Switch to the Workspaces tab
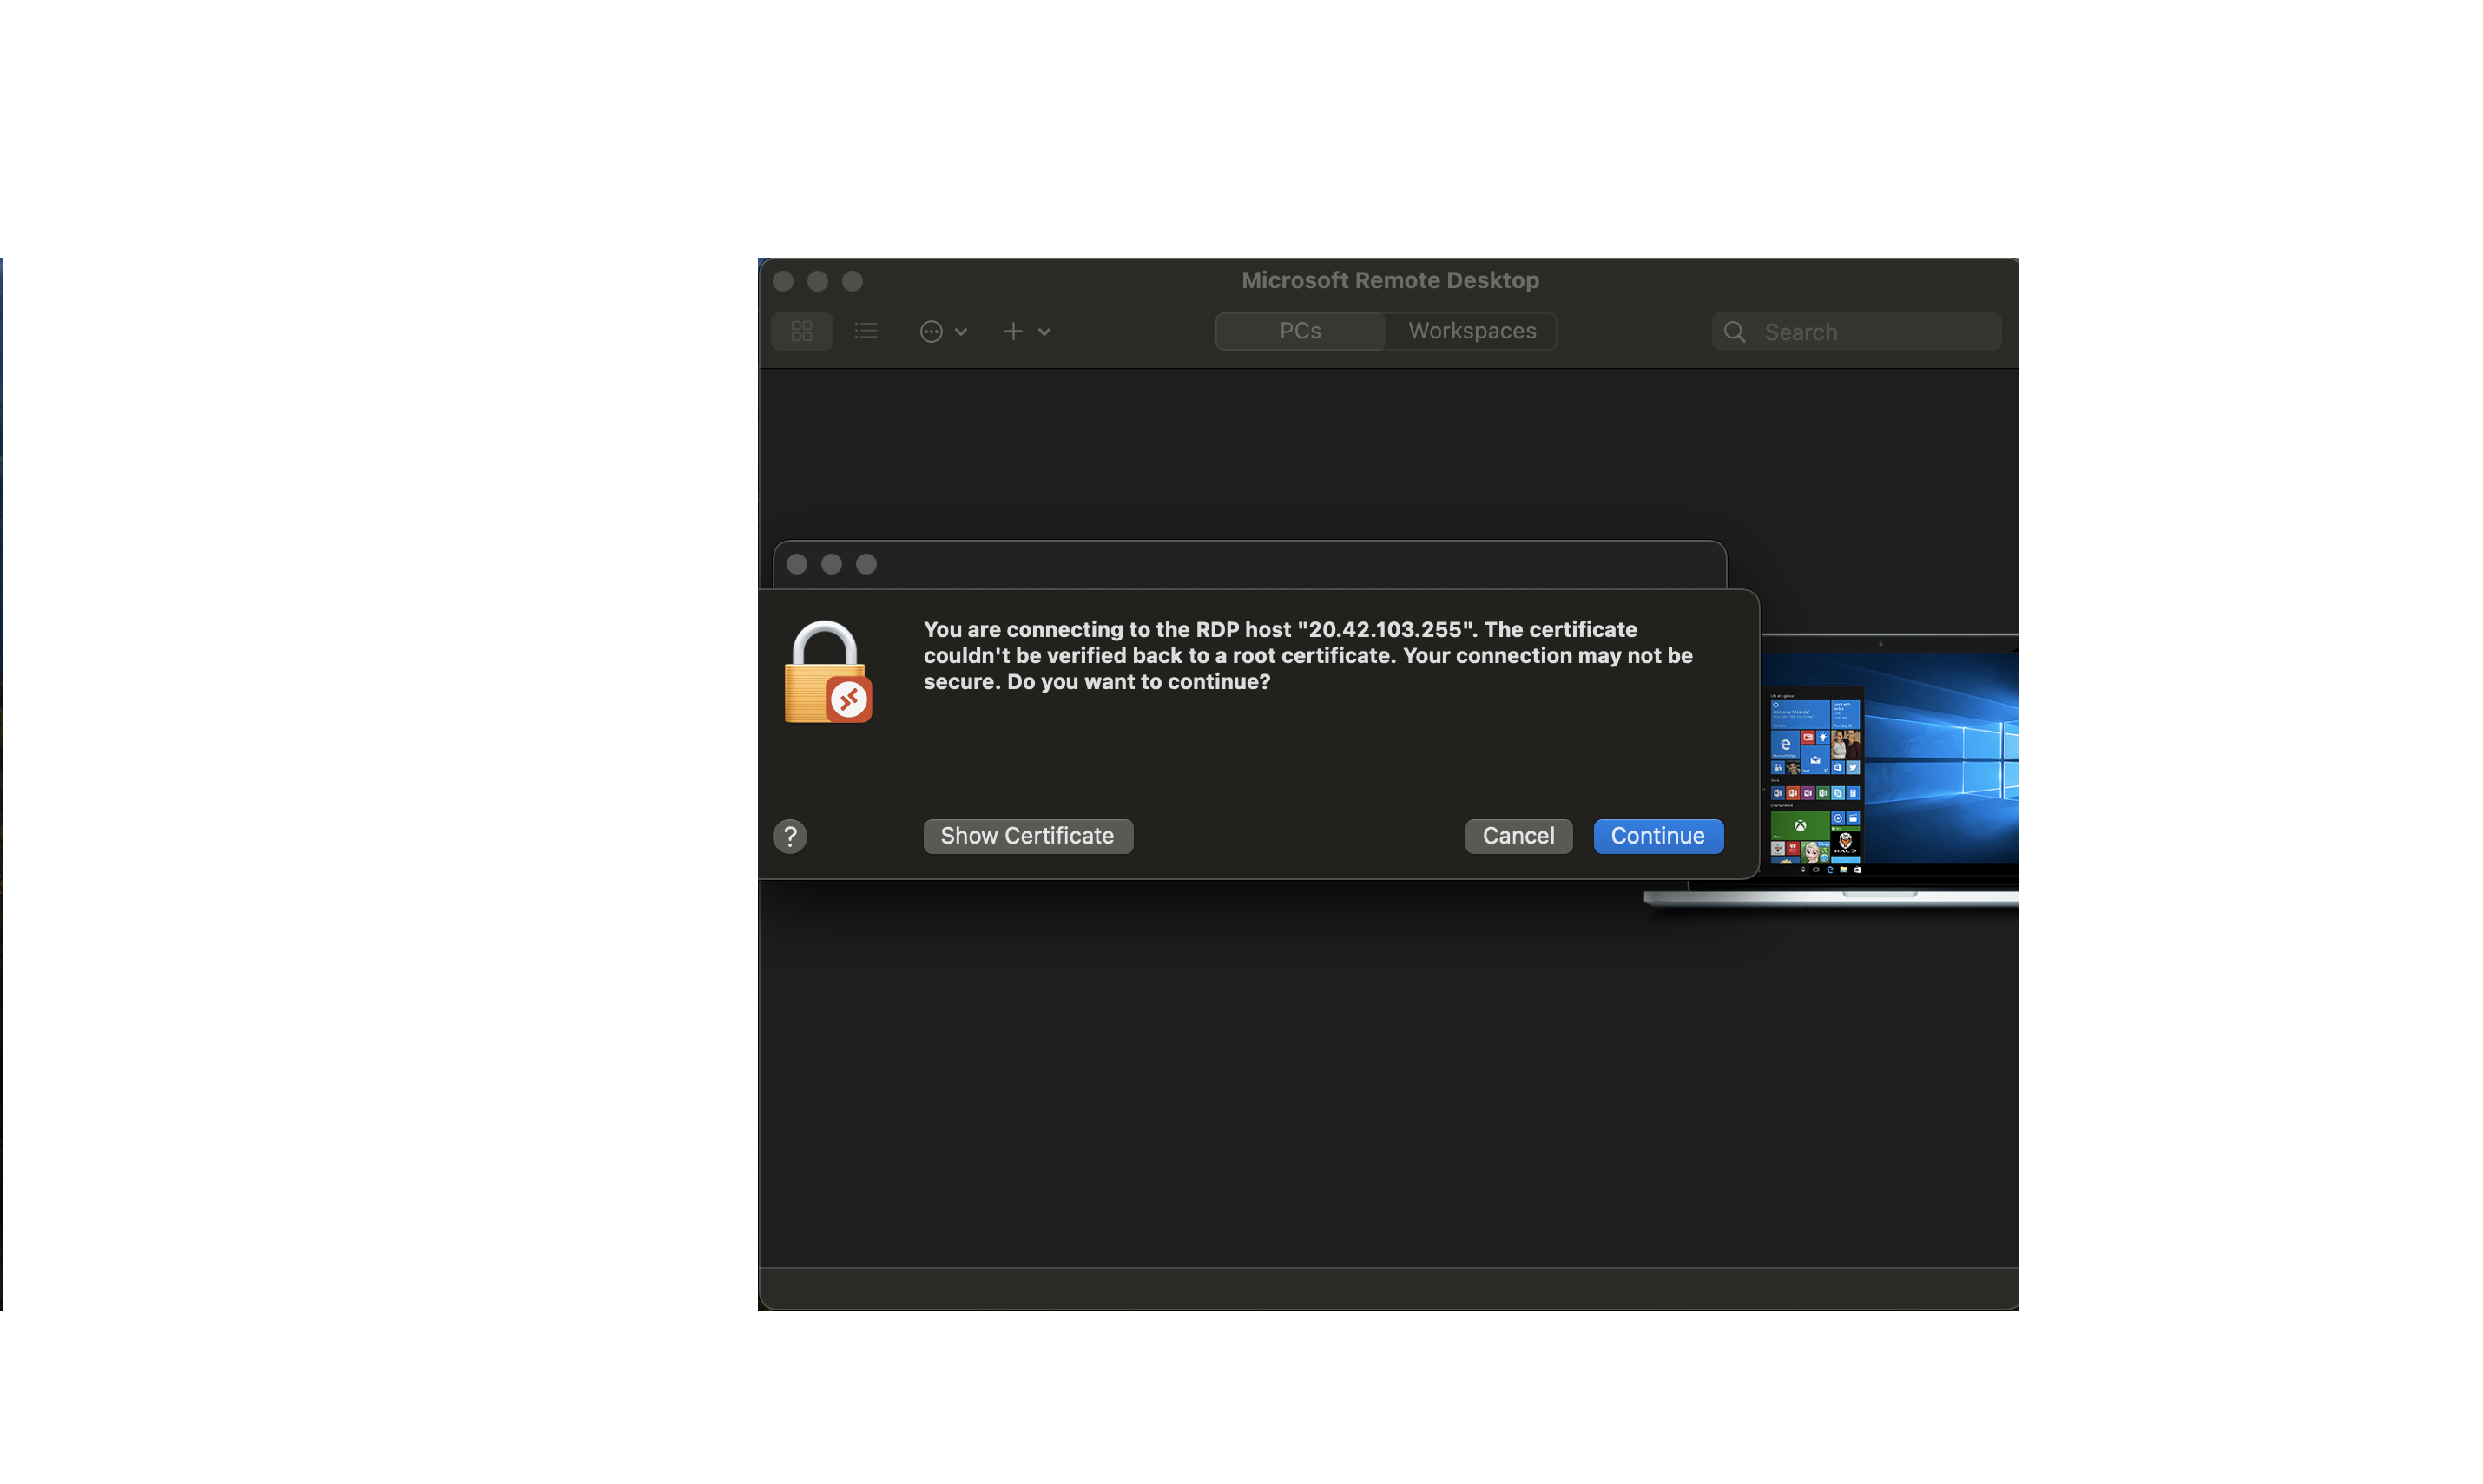 1472,331
